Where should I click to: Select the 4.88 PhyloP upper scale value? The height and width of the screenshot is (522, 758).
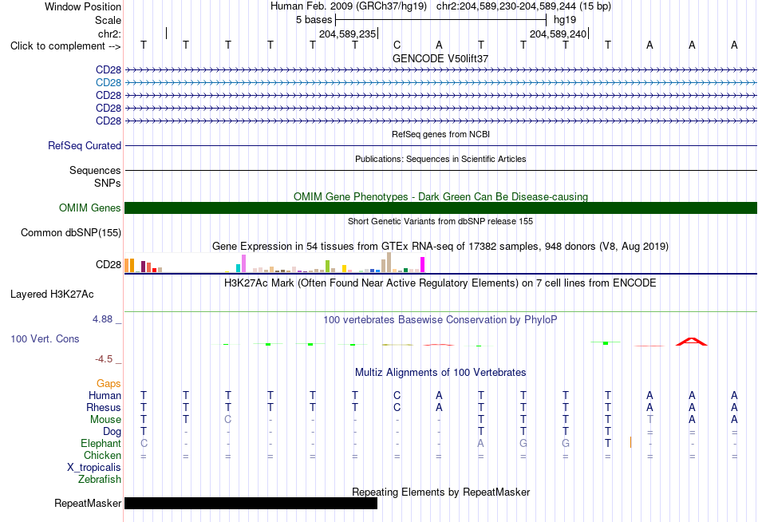pyautogui.click(x=102, y=319)
